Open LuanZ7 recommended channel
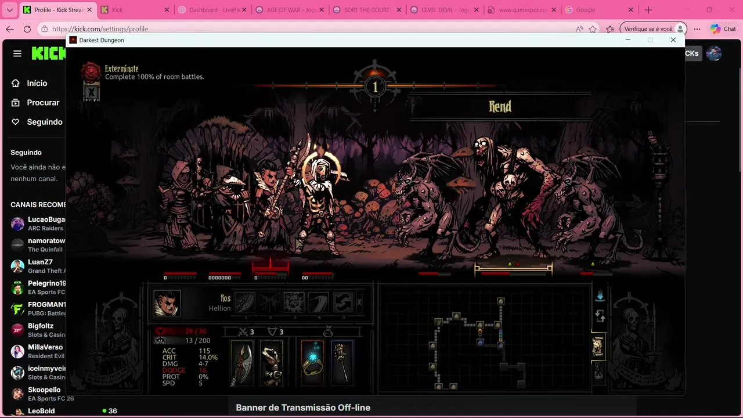Screen dimensions: 743x418 point(38,266)
